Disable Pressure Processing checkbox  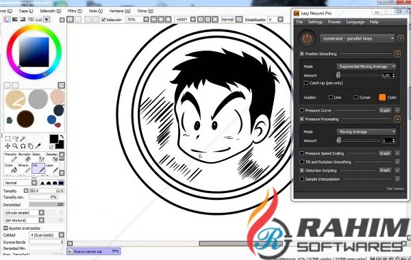click(x=301, y=119)
